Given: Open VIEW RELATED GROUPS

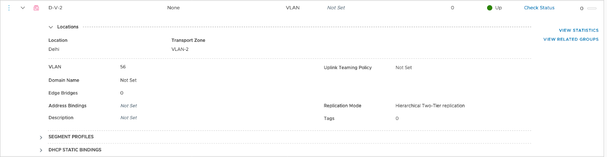Looking at the screenshot, I should (571, 39).
